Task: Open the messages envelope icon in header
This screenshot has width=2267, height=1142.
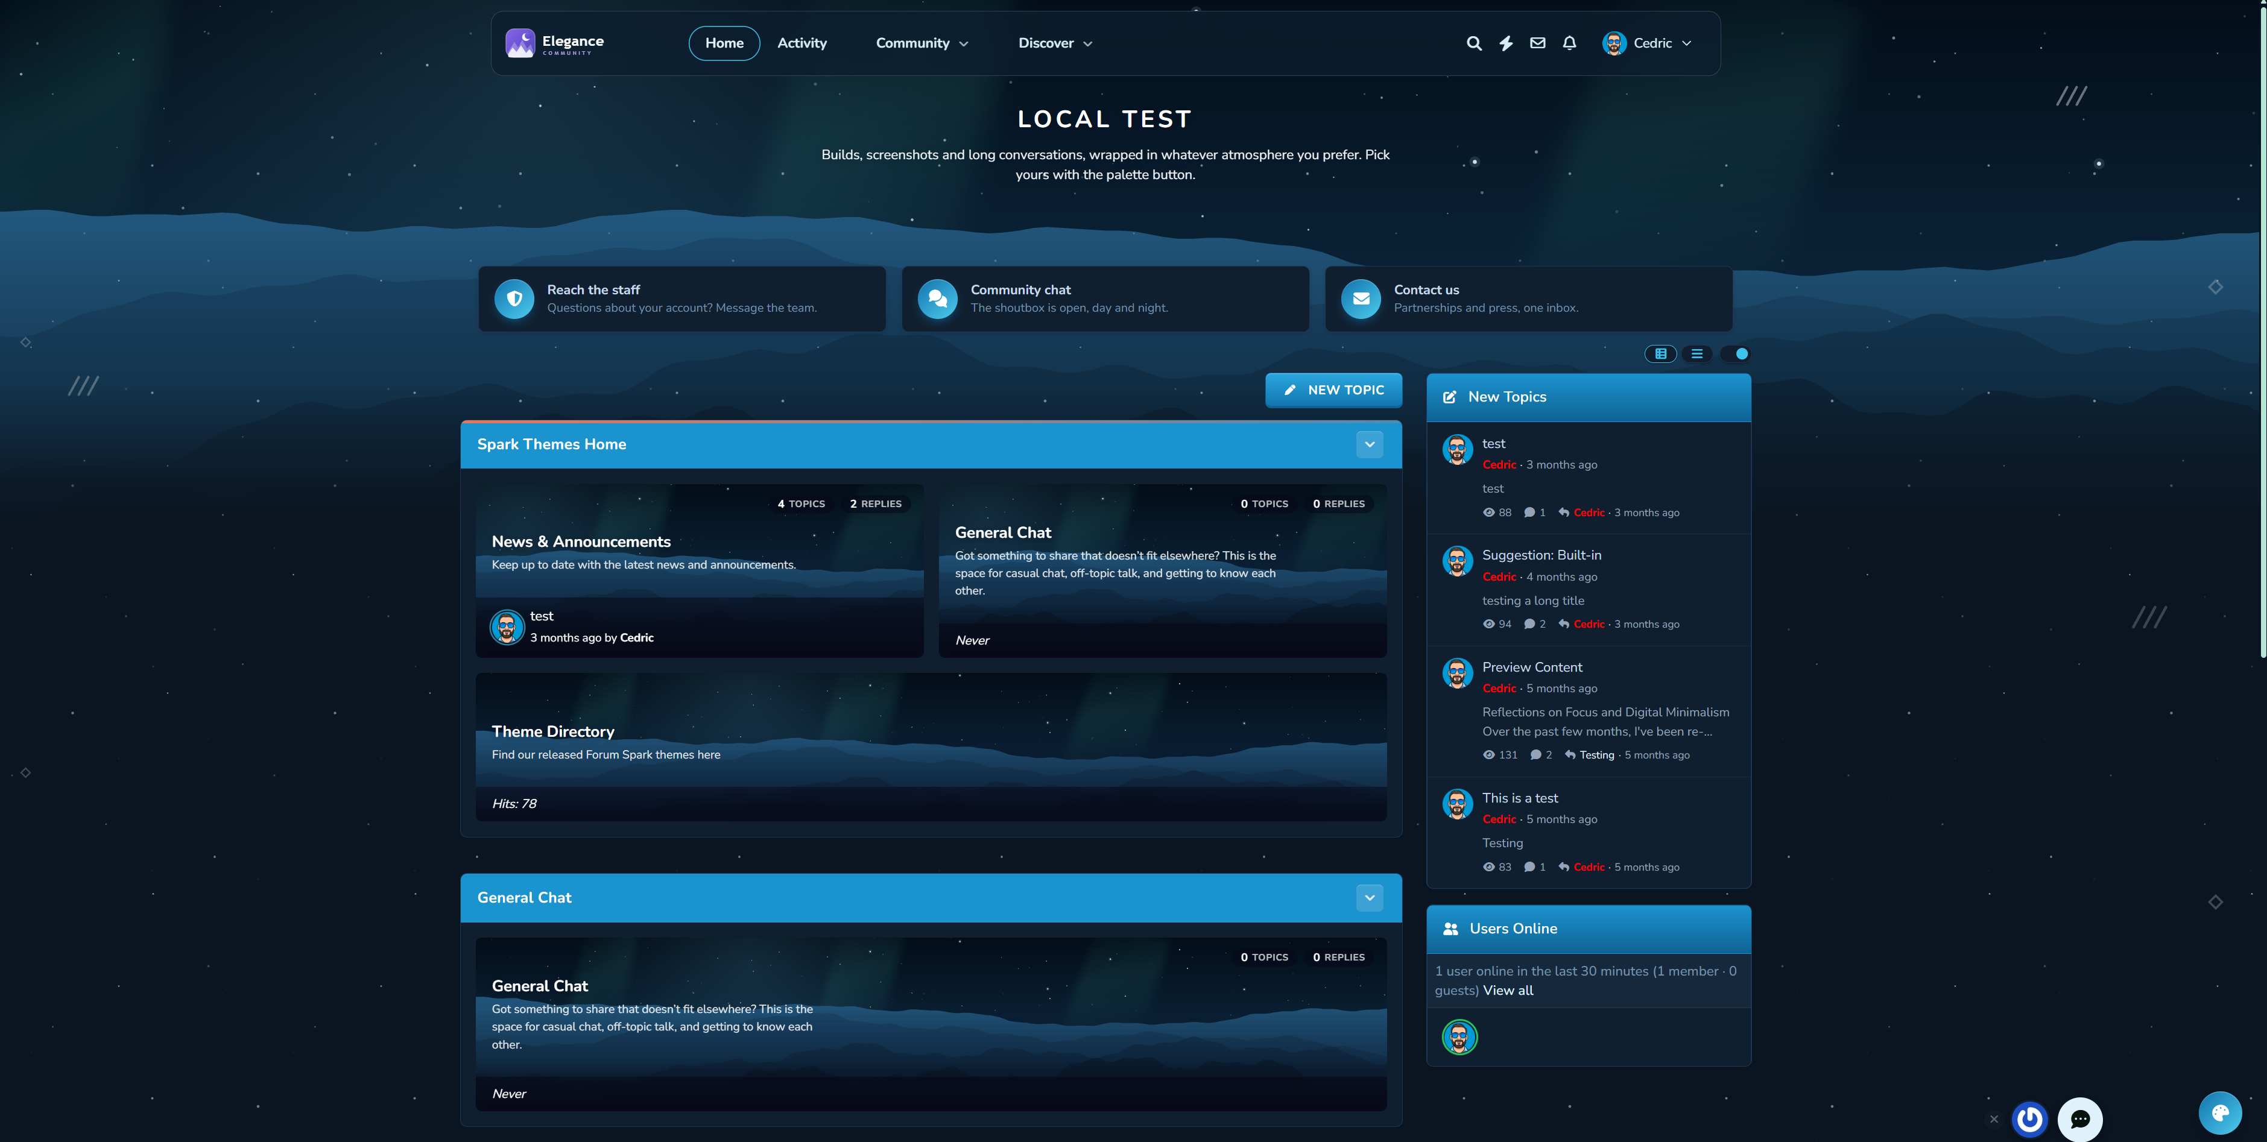Action: (x=1537, y=43)
